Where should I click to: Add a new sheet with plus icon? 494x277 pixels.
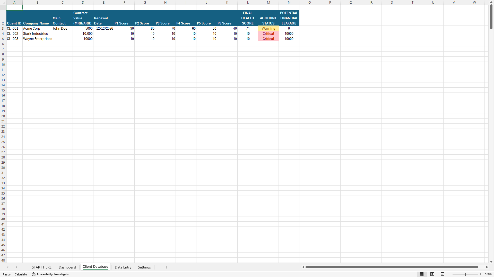coord(167,267)
